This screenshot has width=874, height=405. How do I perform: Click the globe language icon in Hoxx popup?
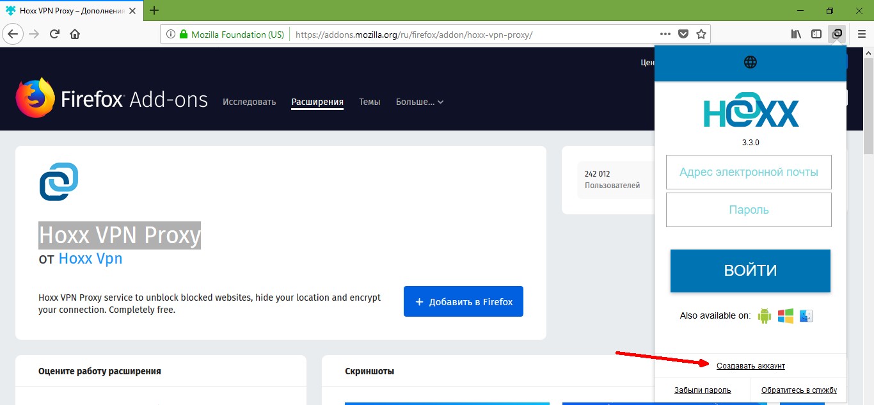click(751, 62)
